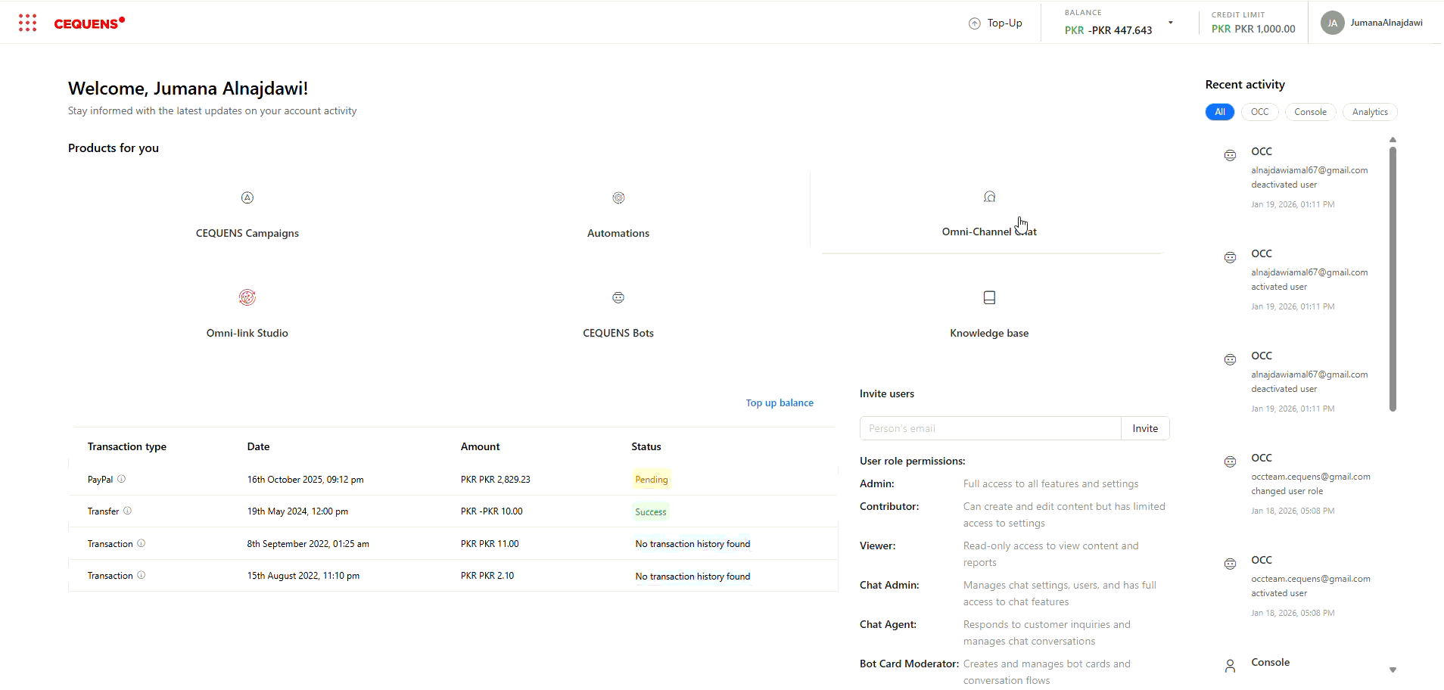Click the CEQUENS logo
The image size is (1444, 690).
(89, 23)
